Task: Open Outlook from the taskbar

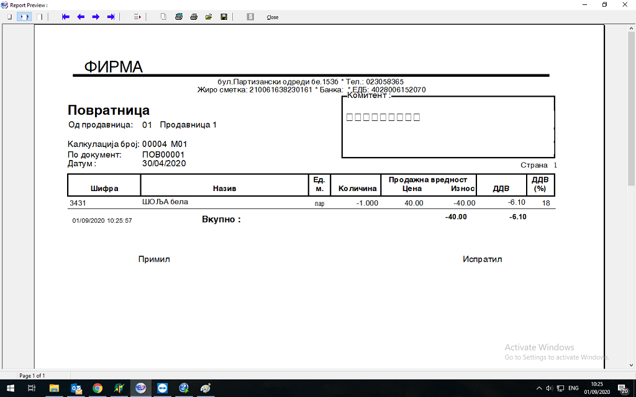Action: coord(76,388)
